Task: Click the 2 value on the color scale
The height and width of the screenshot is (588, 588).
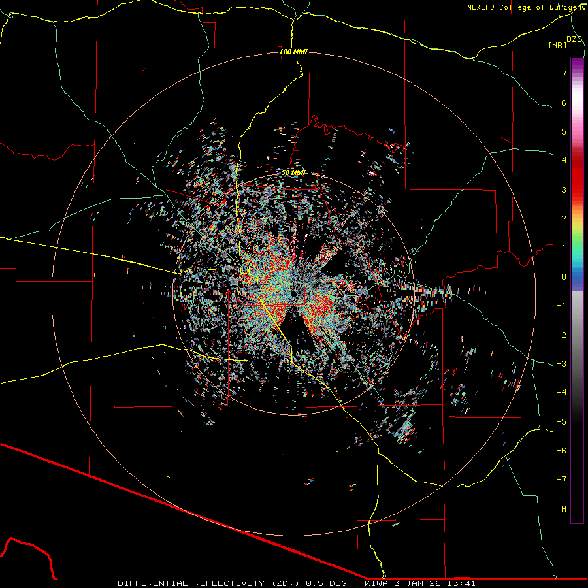Action: point(564,219)
